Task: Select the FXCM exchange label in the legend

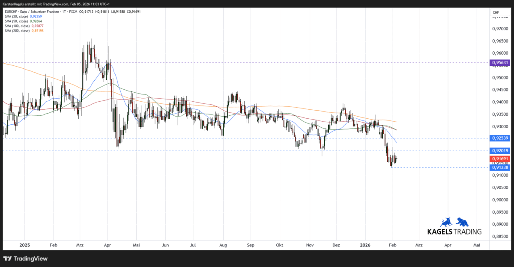Action: (x=73, y=12)
